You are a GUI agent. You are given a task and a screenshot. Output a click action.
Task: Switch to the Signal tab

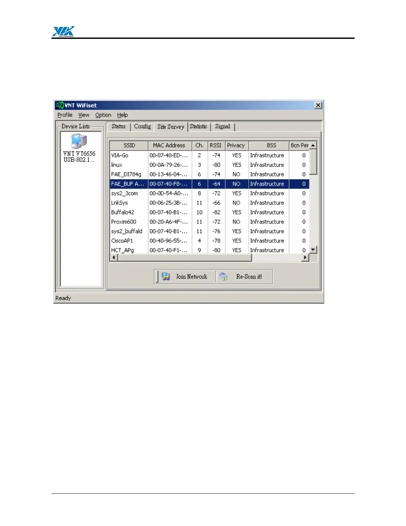223,127
